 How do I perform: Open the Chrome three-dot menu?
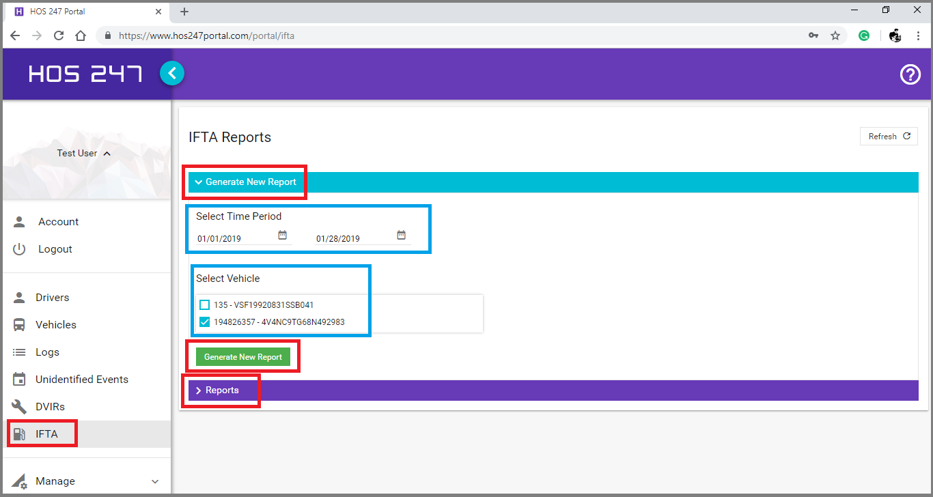918,36
